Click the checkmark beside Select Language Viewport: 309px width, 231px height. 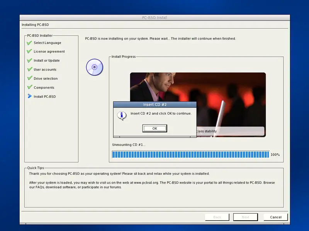tap(29, 43)
